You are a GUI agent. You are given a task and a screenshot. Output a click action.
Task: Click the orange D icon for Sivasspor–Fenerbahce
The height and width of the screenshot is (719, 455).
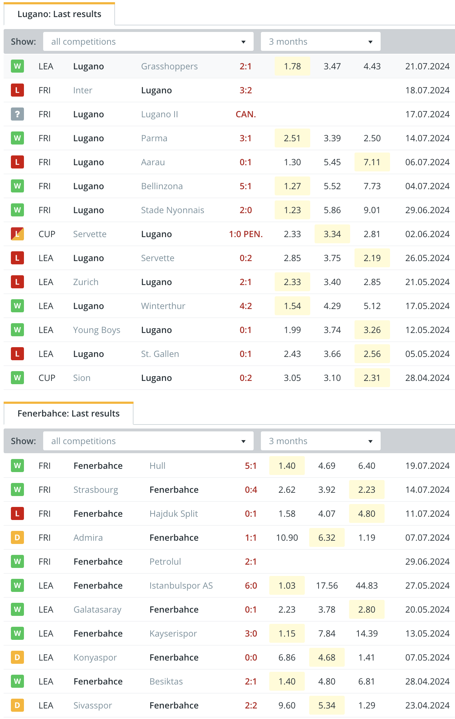(x=17, y=705)
